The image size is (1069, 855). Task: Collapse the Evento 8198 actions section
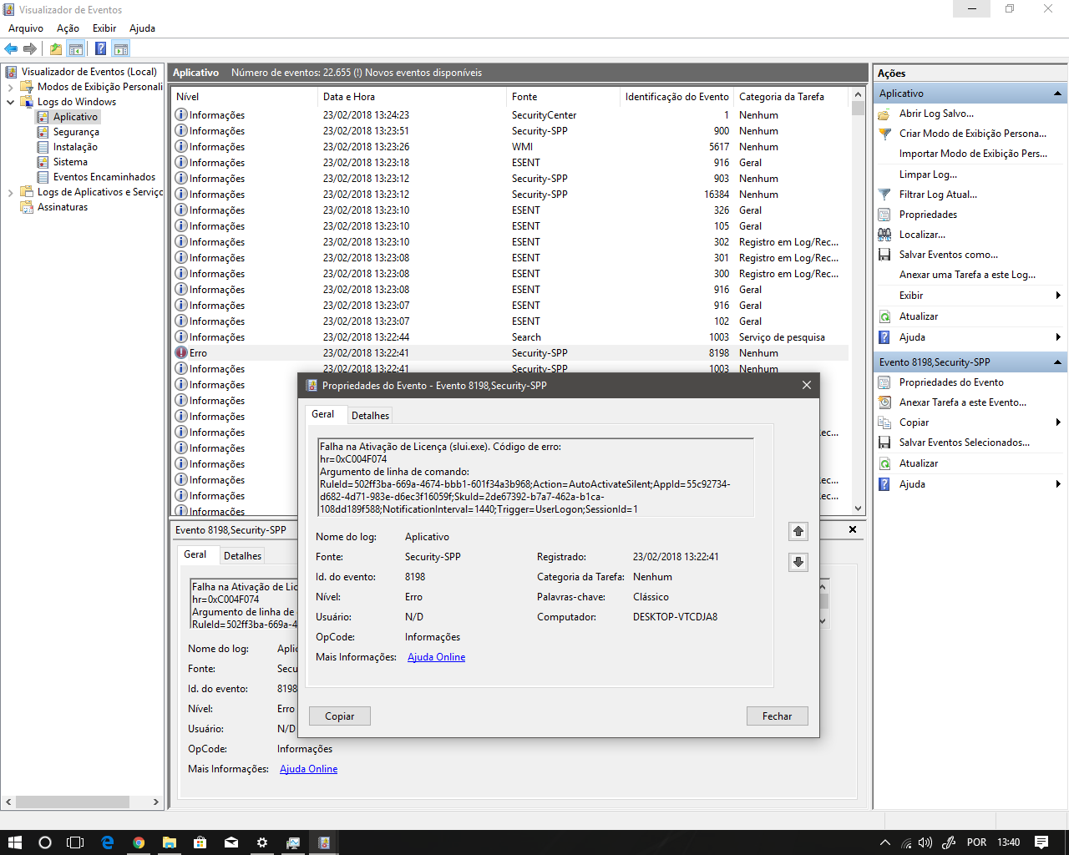(x=1057, y=362)
